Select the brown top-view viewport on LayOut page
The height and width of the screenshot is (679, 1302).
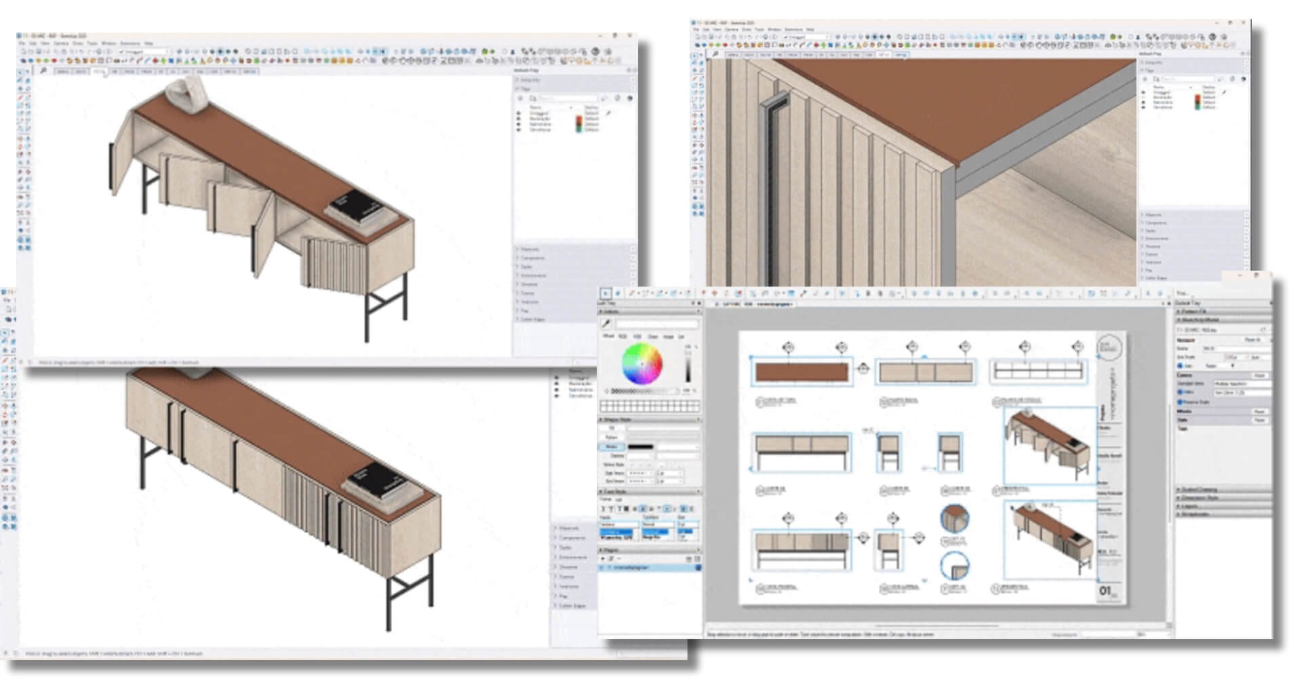click(x=801, y=372)
